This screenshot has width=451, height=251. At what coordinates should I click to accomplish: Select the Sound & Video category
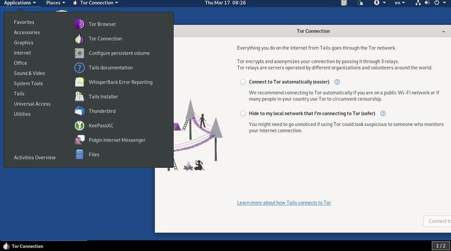(29, 73)
